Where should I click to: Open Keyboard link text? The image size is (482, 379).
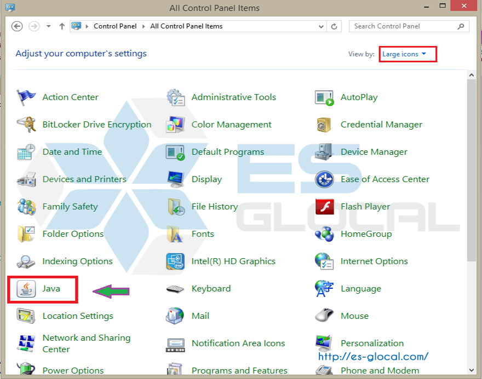pos(211,288)
